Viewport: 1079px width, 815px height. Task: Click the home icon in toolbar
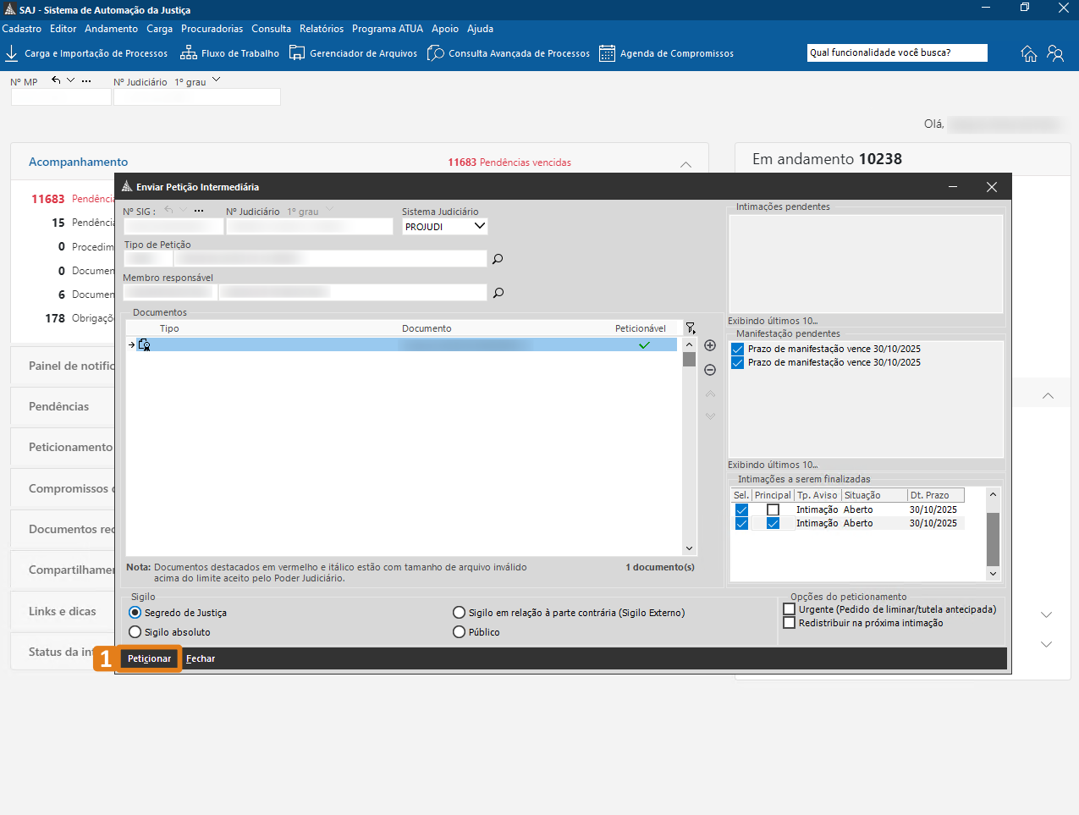point(1029,53)
